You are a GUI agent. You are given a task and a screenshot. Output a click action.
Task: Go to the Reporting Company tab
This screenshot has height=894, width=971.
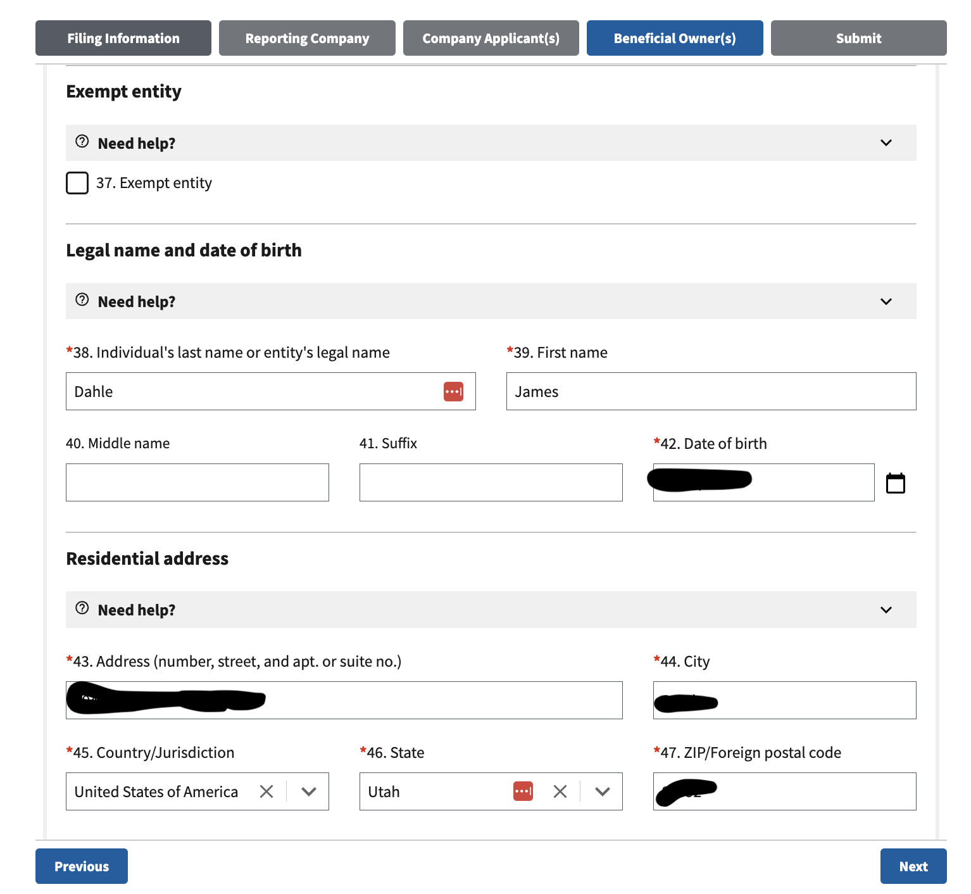(307, 38)
